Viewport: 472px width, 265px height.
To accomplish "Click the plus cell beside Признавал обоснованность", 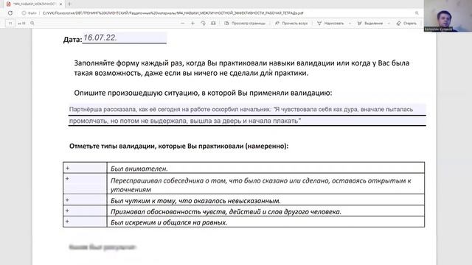I will (x=85, y=211).
